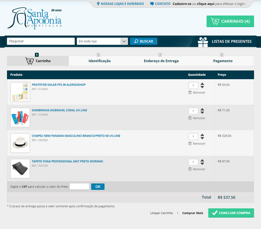The width and height of the screenshot is (261, 229).
Task: Remove Chapeu Panama from cart
Action: click(197, 143)
